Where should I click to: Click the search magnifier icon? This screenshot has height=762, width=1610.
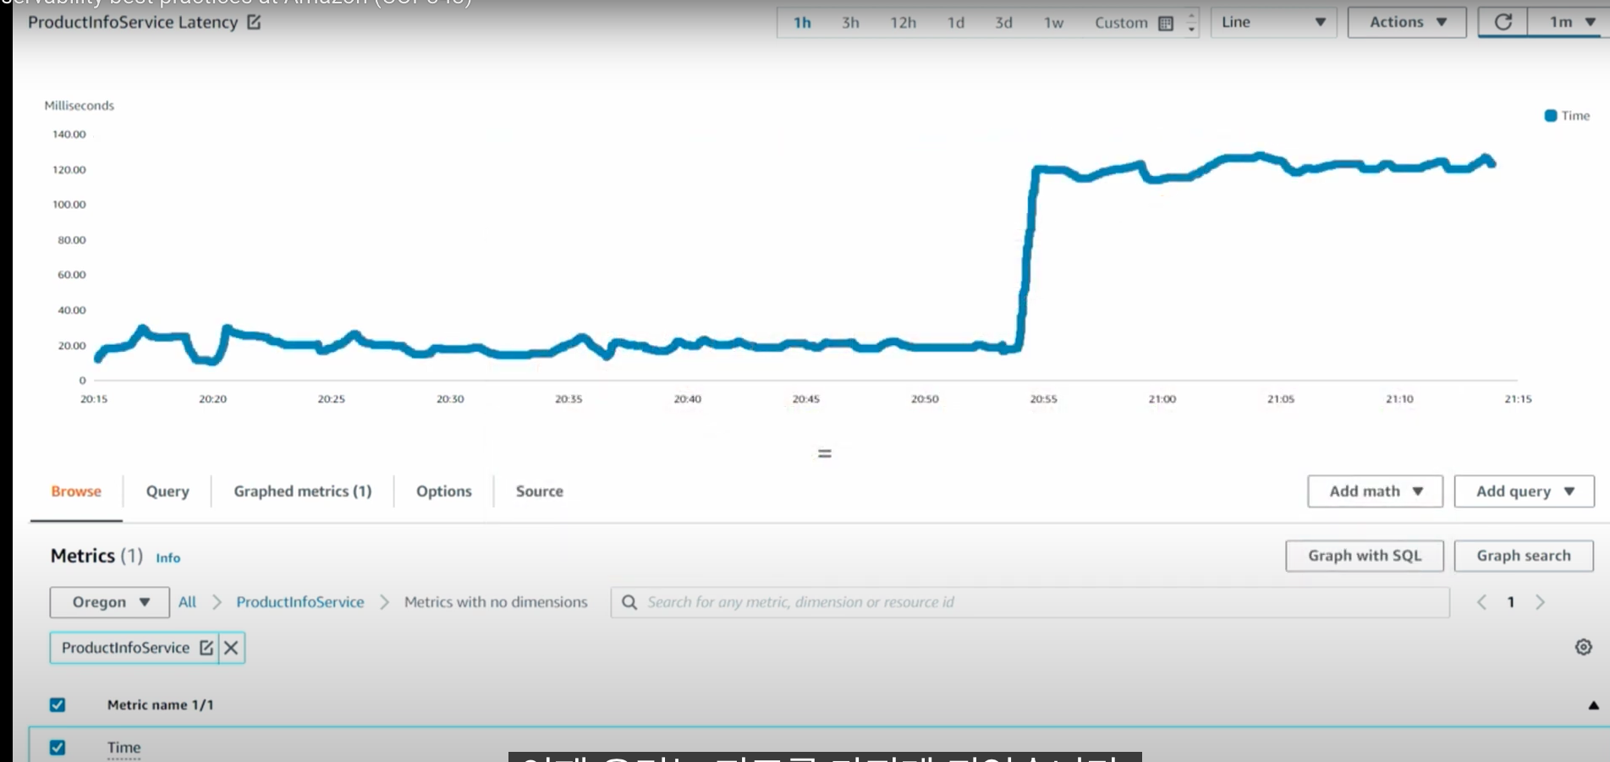click(629, 602)
